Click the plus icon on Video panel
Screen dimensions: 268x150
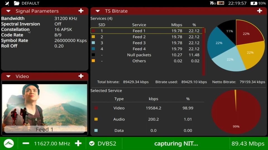point(81,76)
